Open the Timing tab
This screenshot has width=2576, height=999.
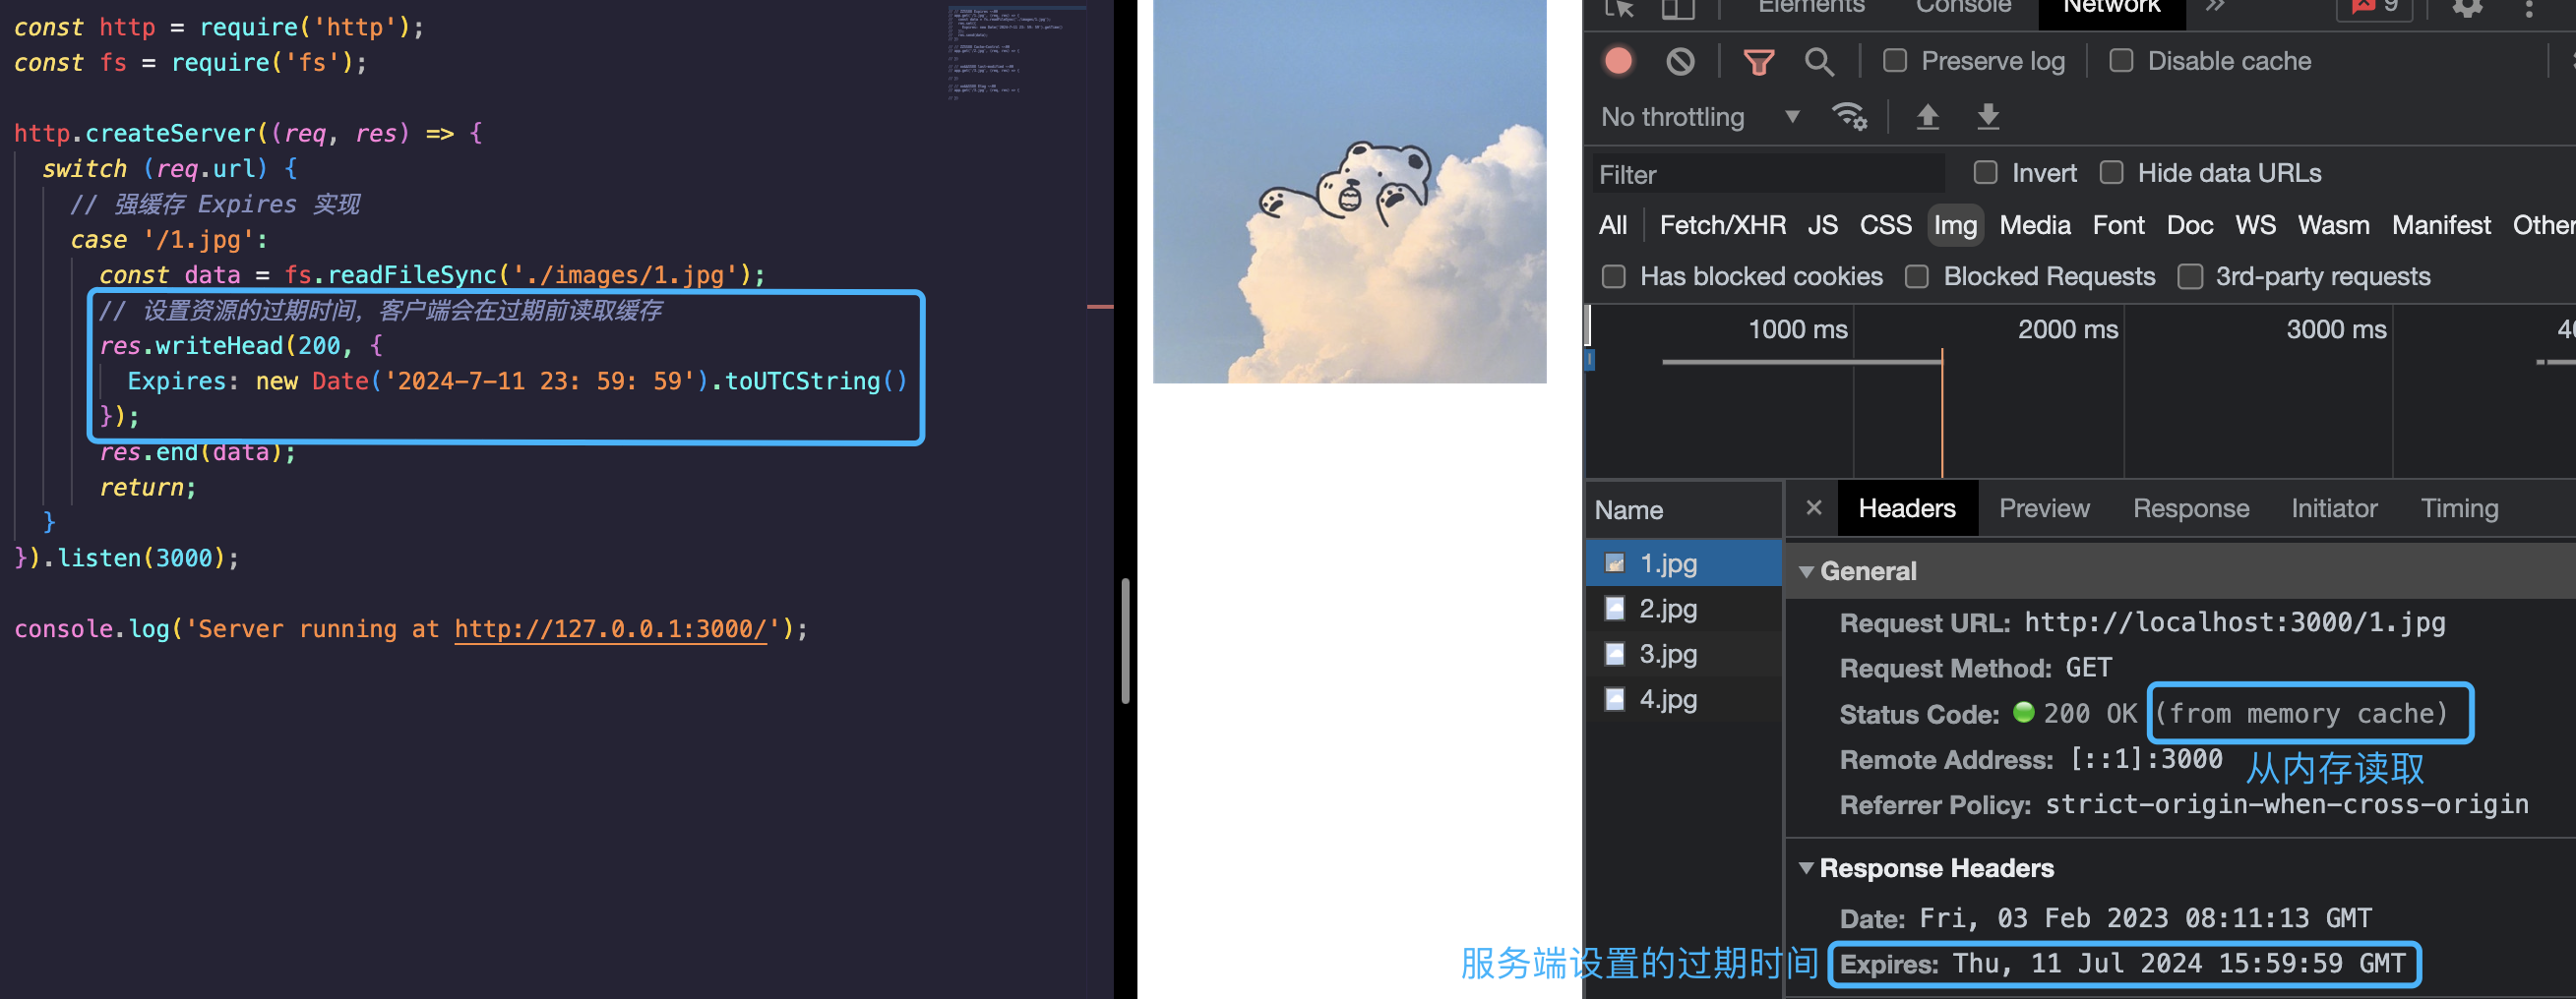tap(2459, 508)
